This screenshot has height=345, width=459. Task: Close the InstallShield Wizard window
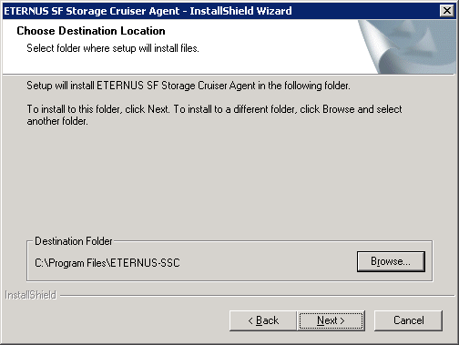point(447,11)
